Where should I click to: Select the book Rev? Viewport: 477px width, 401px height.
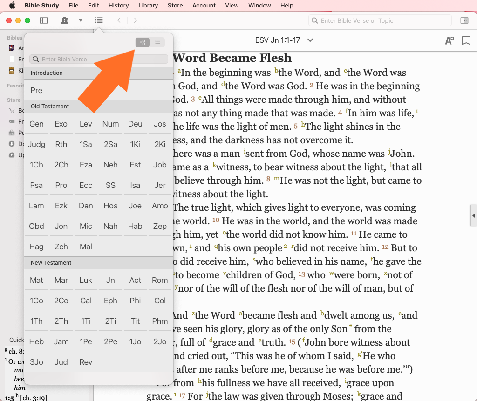click(86, 362)
